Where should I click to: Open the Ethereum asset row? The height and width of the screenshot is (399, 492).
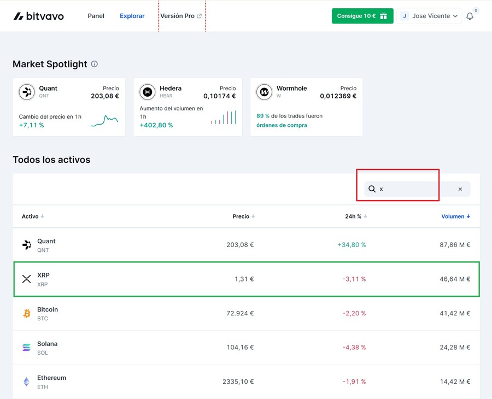[247, 382]
